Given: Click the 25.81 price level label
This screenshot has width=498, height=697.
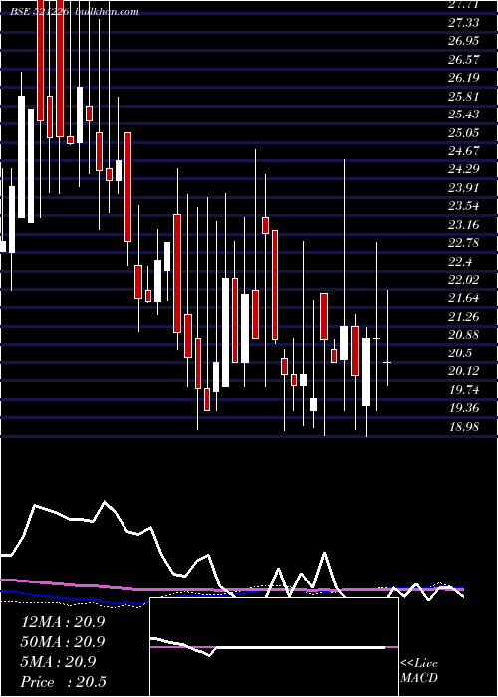Looking at the screenshot, I should point(463,97).
